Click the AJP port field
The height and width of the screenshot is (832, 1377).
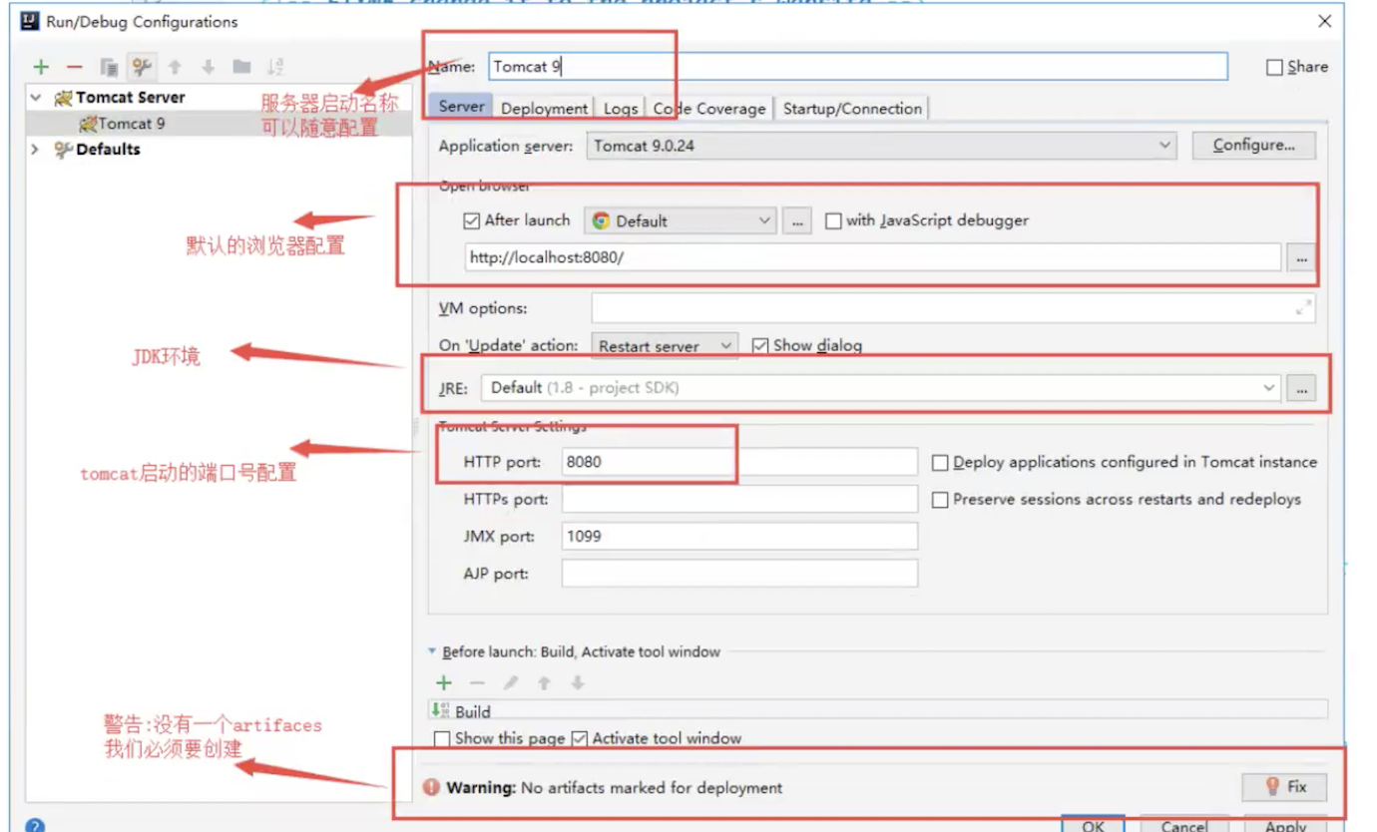pos(739,574)
